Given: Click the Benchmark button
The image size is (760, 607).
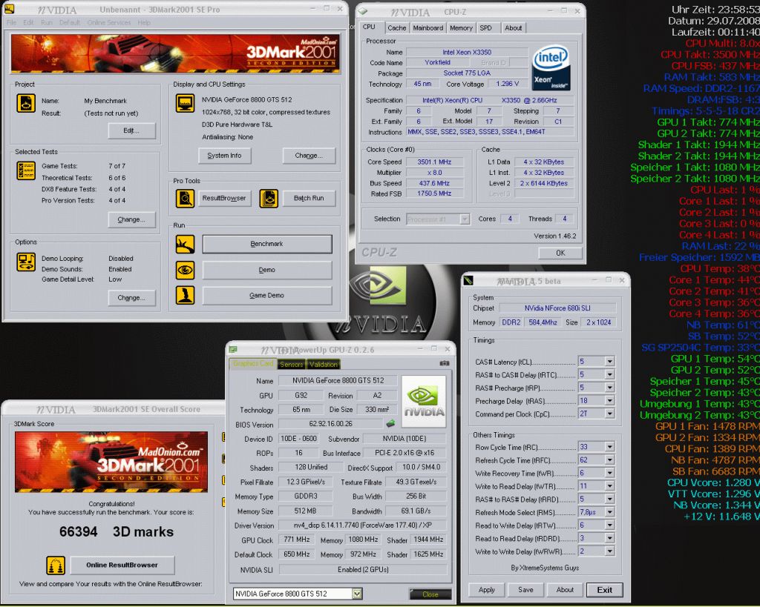Looking at the screenshot, I should point(267,244).
